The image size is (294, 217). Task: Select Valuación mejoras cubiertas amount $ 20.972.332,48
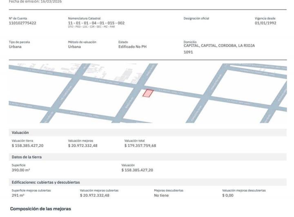click(95, 195)
